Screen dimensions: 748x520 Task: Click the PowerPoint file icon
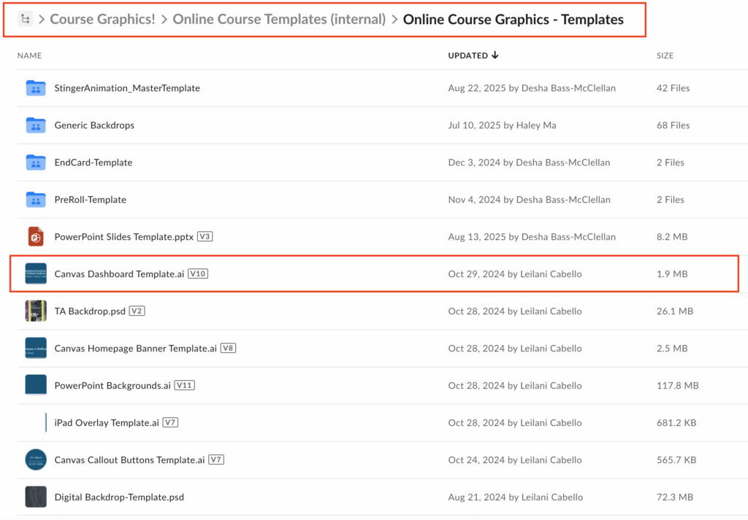pyautogui.click(x=36, y=237)
